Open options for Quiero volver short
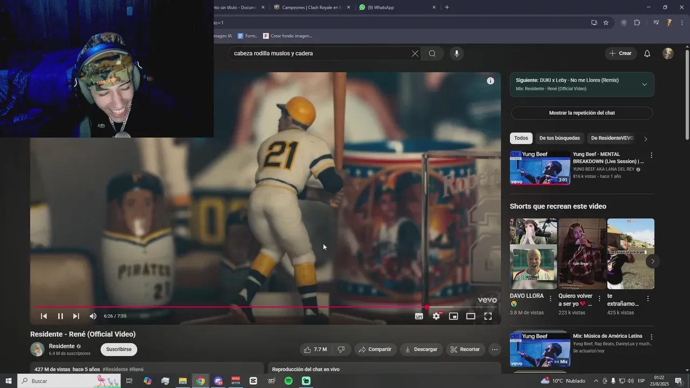 click(599, 299)
